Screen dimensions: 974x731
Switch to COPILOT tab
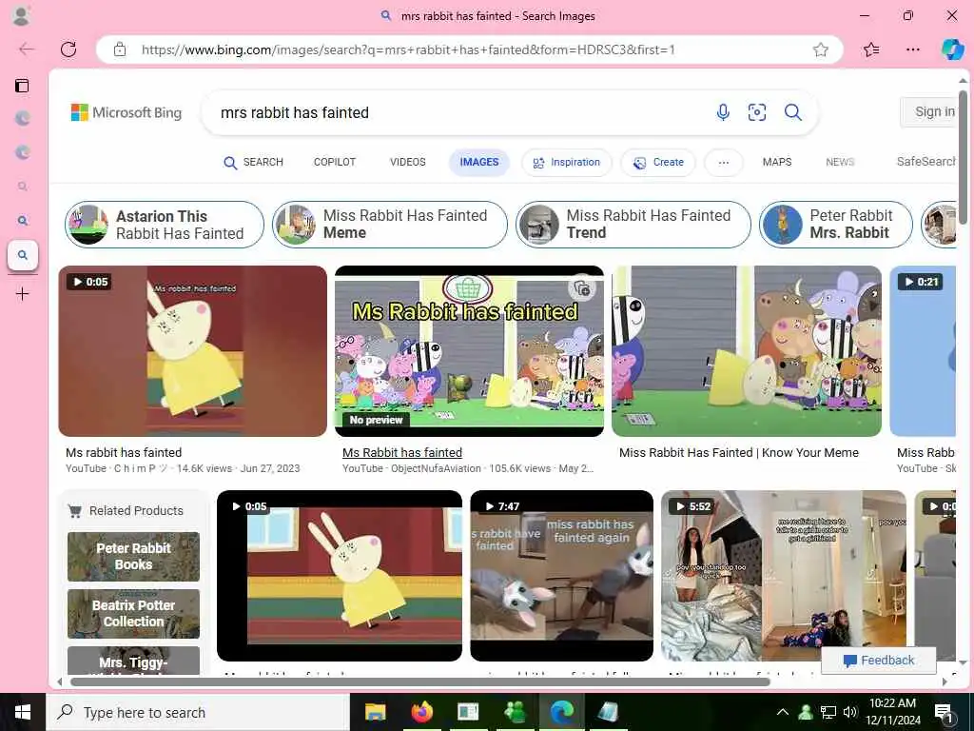click(335, 162)
